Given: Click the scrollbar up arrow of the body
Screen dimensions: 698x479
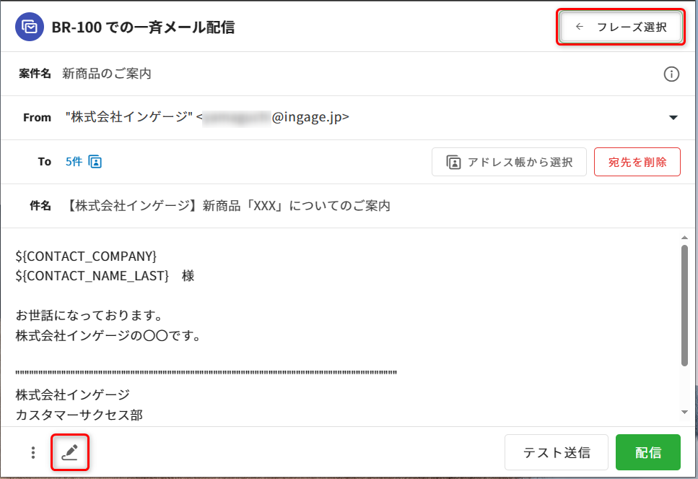Looking at the screenshot, I should click(684, 238).
